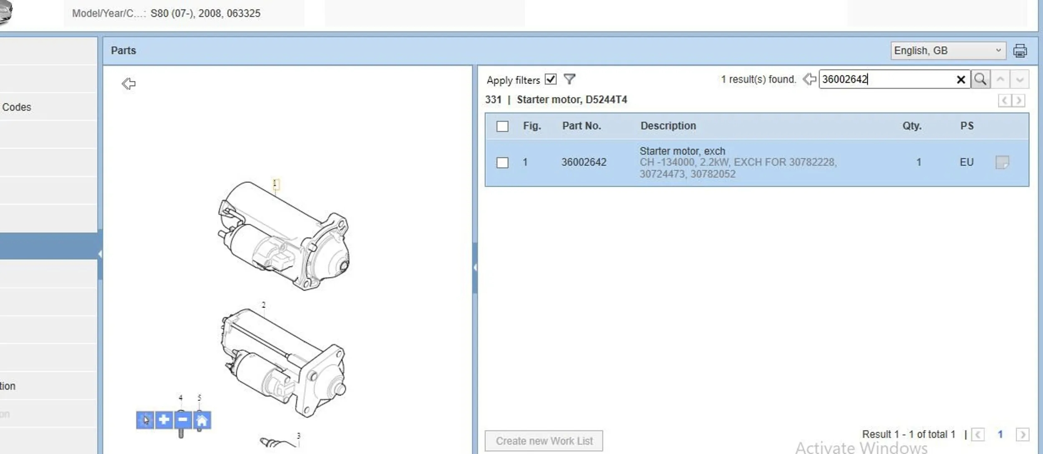
Task: Go to the next search result with the down chevron
Action: (x=1019, y=79)
